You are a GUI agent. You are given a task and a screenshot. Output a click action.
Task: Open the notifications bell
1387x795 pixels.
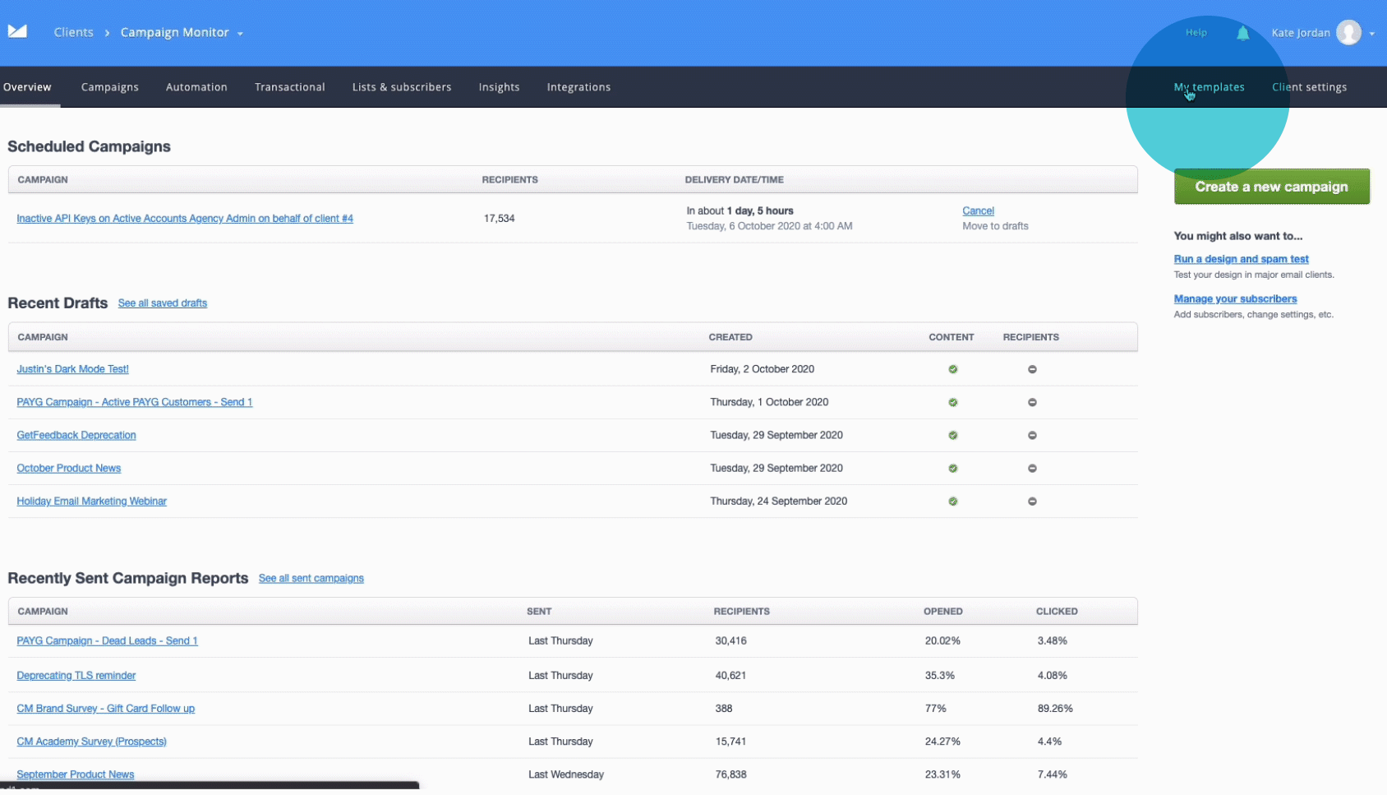(1242, 33)
